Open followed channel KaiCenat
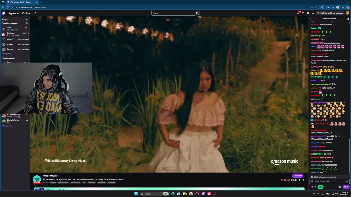 point(15,34)
